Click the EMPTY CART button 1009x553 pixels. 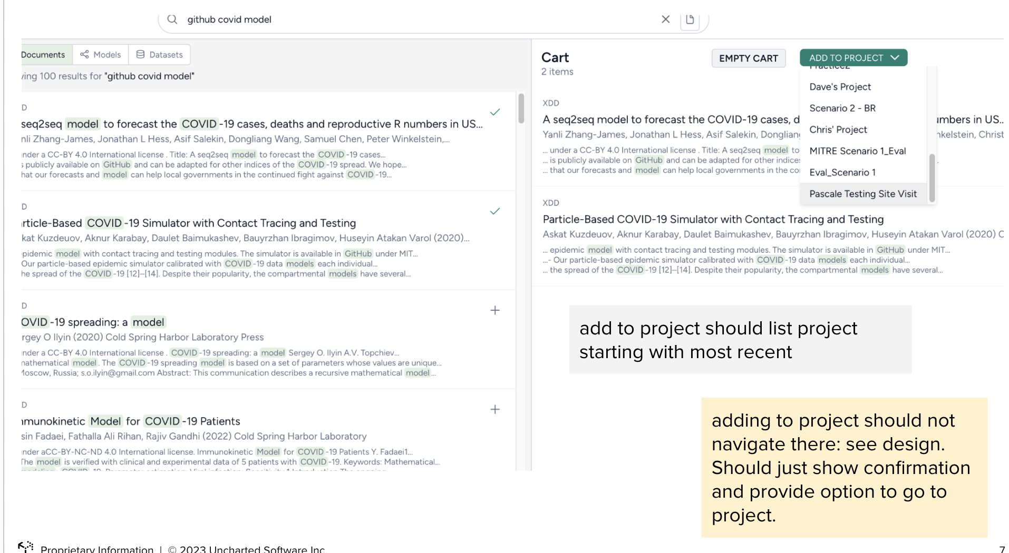point(748,58)
